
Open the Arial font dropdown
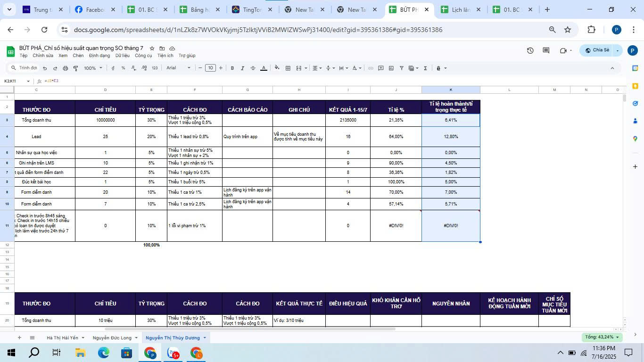pyautogui.click(x=178, y=68)
